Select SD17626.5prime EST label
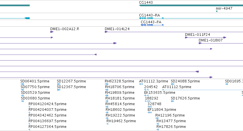The width and height of the screenshot is (243, 131). point(185,98)
